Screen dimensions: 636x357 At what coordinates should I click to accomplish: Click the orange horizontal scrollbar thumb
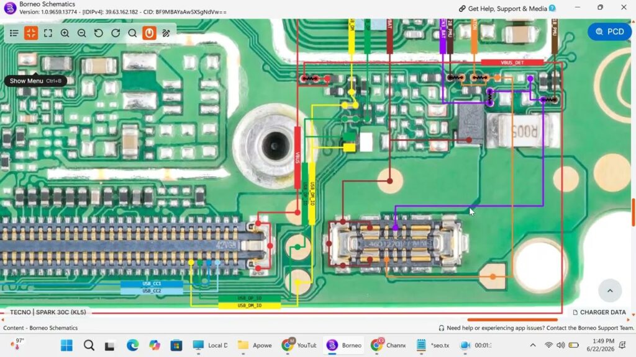(512, 319)
